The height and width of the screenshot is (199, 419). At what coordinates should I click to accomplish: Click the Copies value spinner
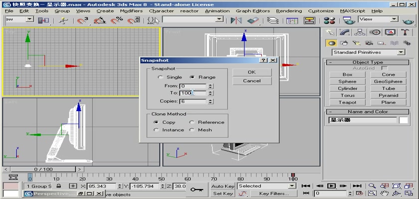tap(210, 101)
